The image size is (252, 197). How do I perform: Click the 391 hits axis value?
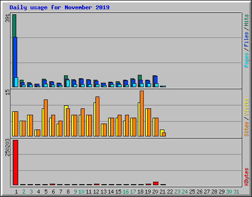(7, 18)
